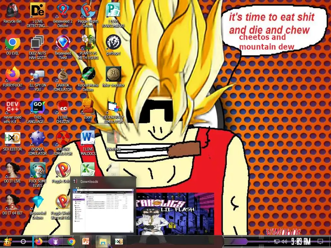Open the BOSNIA SIMULATOR mine icon

(37, 143)
